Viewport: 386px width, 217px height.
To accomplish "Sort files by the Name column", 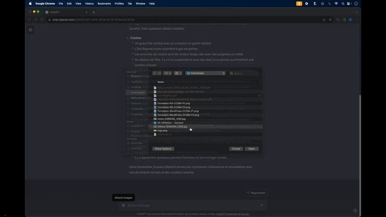I will 161,82.
